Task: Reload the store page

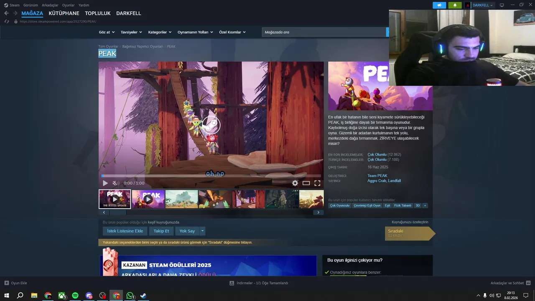Action: pos(7,21)
